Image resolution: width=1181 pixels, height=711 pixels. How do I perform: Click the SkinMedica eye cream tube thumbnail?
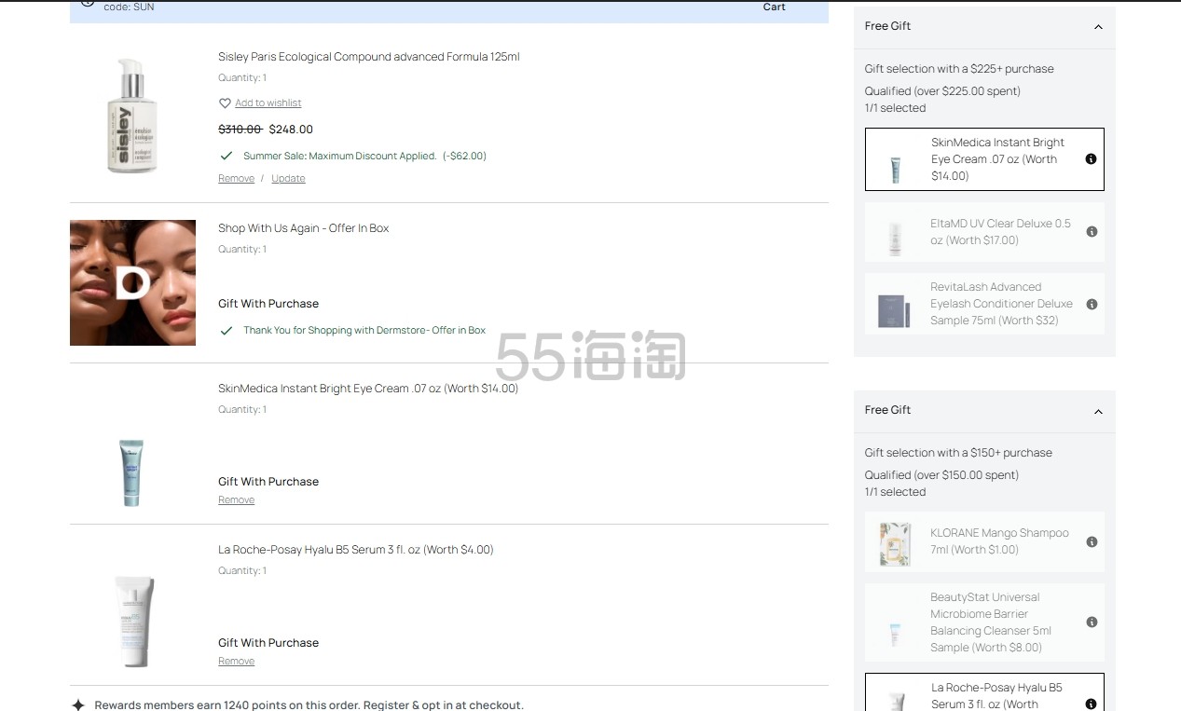pyautogui.click(x=131, y=472)
